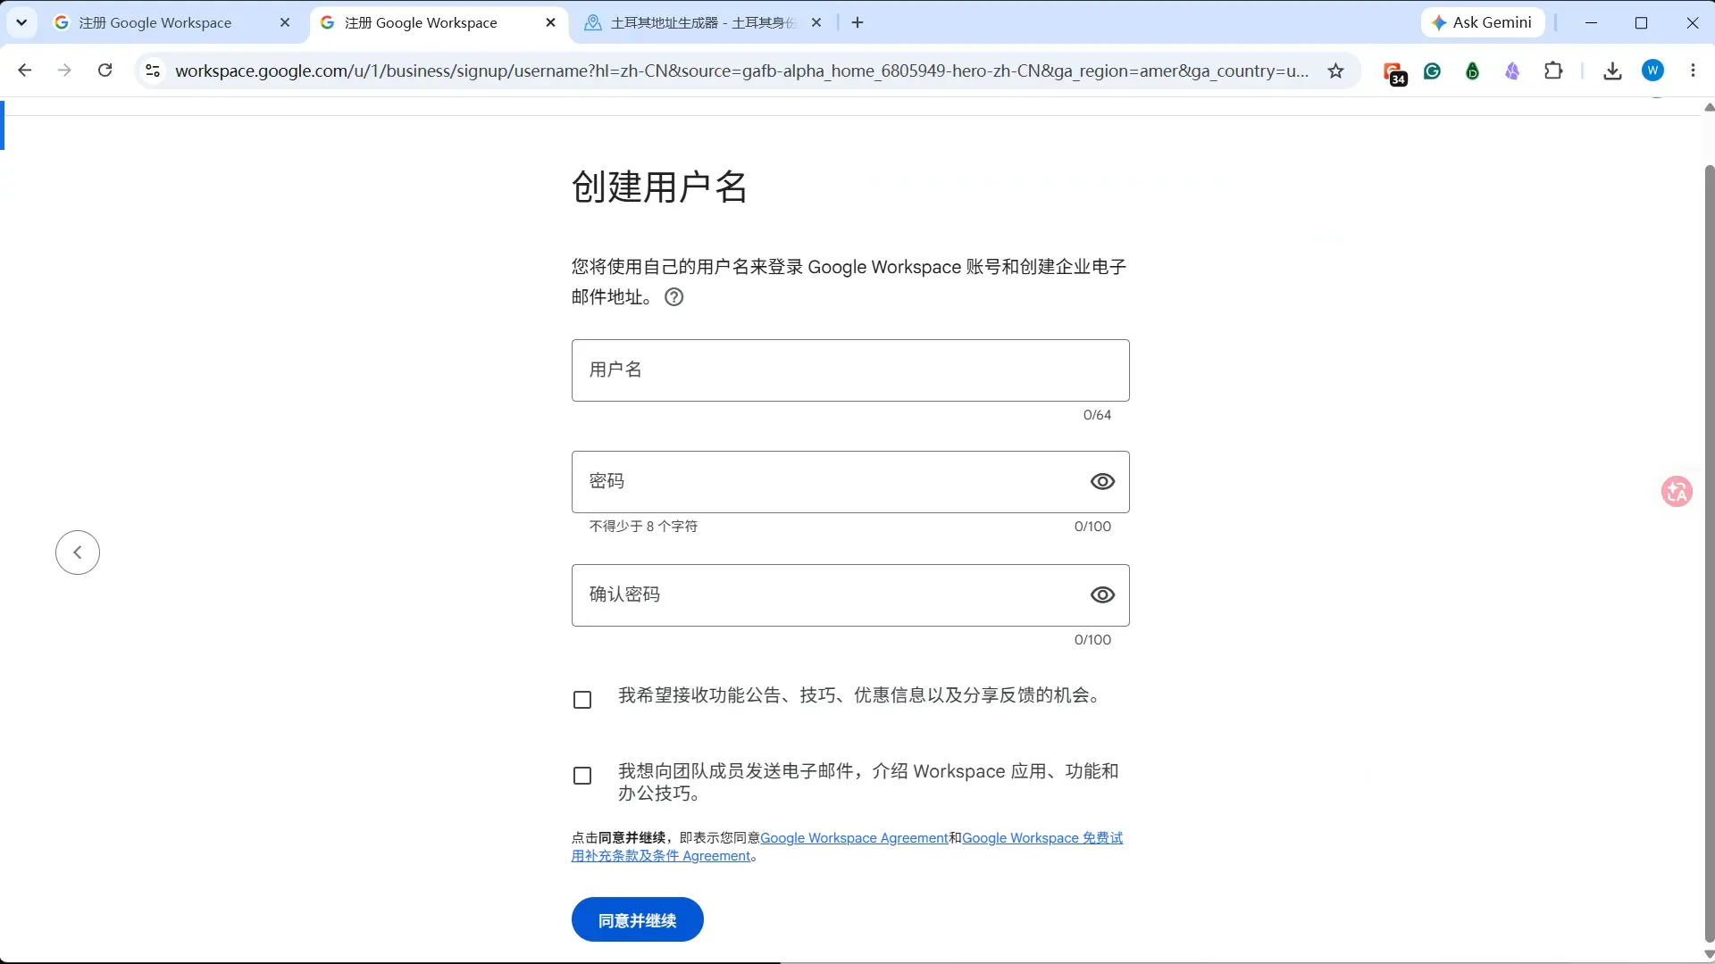The height and width of the screenshot is (964, 1715).
Task: Open a new browser tab
Action: pyautogui.click(x=857, y=22)
